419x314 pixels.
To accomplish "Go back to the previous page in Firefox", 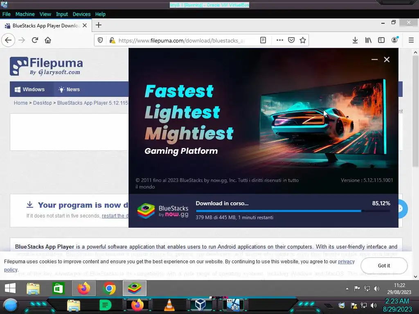I will point(8,40).
